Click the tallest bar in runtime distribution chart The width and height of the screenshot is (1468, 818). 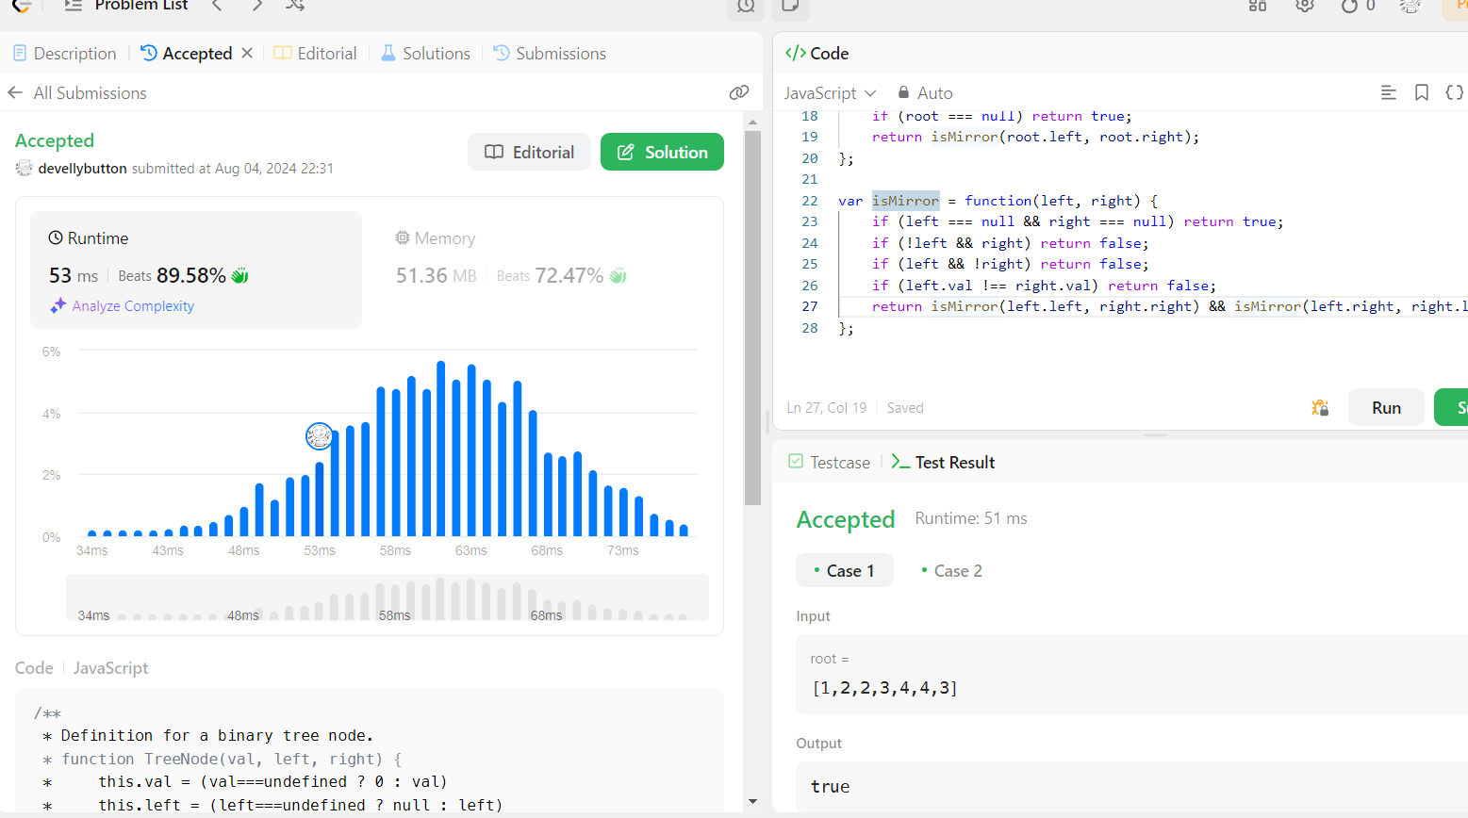(x=440, y=449)
